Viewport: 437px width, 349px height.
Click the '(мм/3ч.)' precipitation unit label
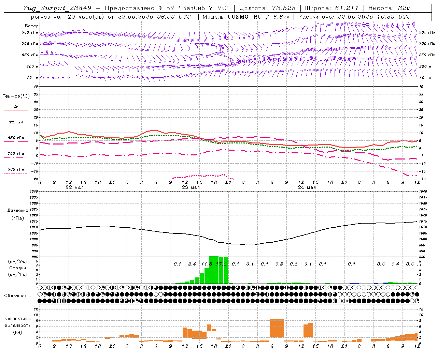click(18, 261)
